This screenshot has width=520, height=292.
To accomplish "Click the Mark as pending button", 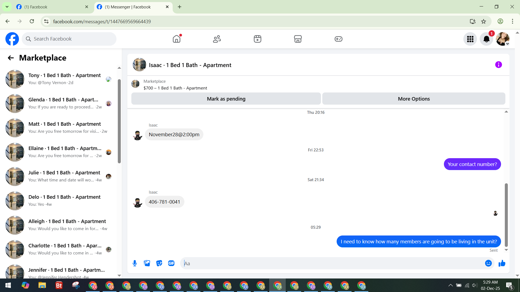I will pyautogui.click(x=226, y=99).
